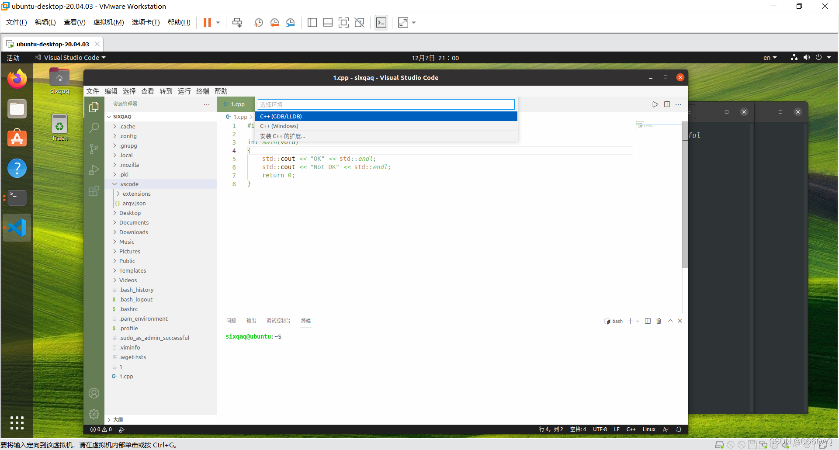
Task: Open the VS Code 文件 menu
Action: click(93, 91)
